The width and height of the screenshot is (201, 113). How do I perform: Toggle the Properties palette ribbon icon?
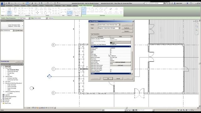[9, 13]
